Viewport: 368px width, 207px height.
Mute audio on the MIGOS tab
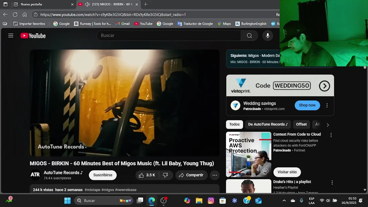pyautogui.click(x=87, y=4)
